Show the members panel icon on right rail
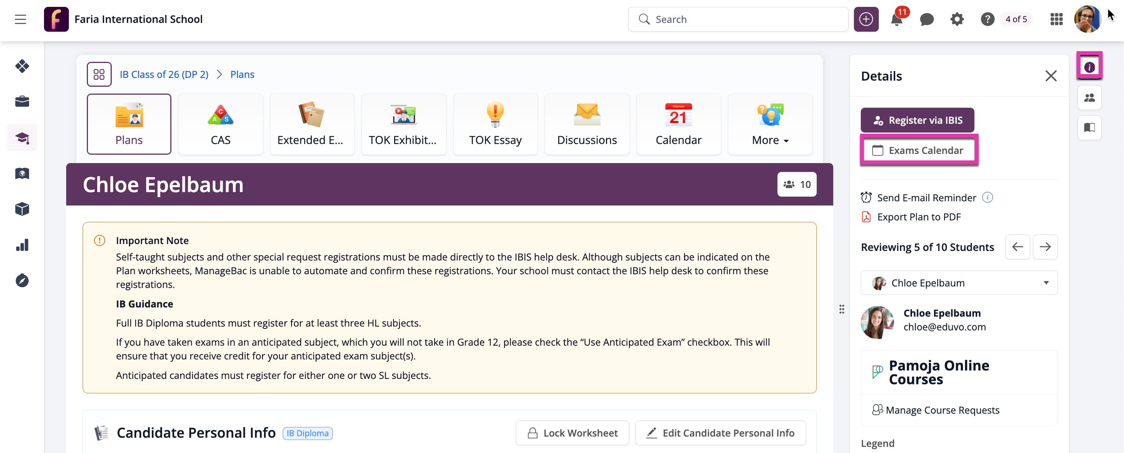Screen dimensions: 1124x453 point(1089,97)
